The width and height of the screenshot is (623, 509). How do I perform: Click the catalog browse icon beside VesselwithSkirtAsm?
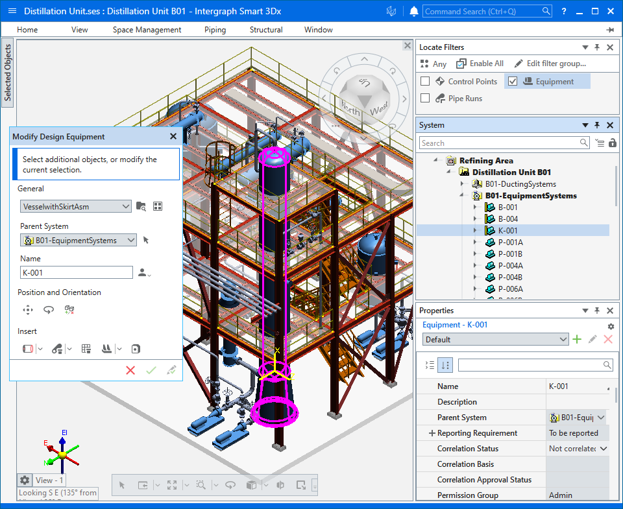141,206
